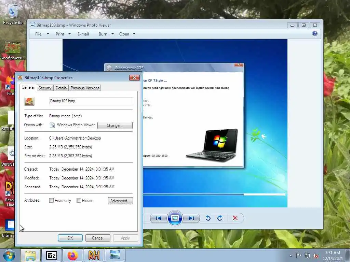The height and width of the screenshot is (262, 350).
Task: Open network icon in system tray
Action: 307,256
